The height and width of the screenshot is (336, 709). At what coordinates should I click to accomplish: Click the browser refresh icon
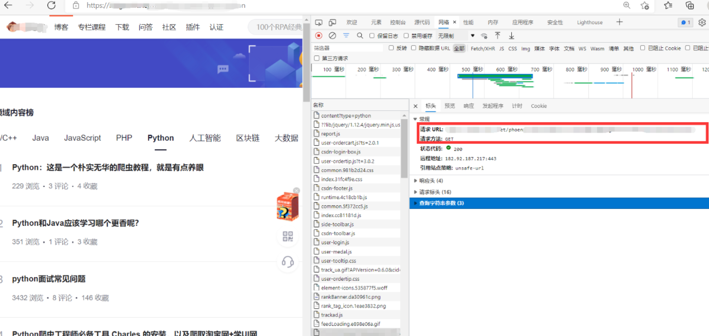[51, 5]
